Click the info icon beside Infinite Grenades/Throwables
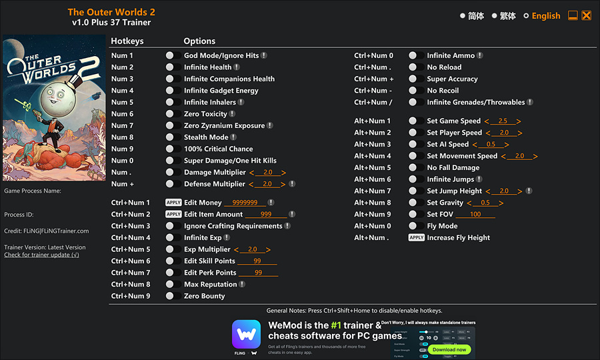Screen dimensions: 600x360 tap(530, 103)
